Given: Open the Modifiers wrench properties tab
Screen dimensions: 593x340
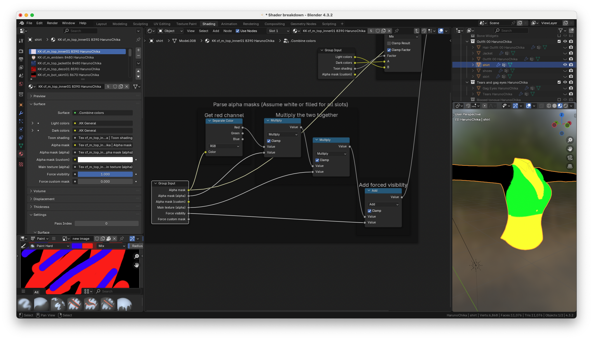Looking at the screenshot, I should click(x=21, y=113).
